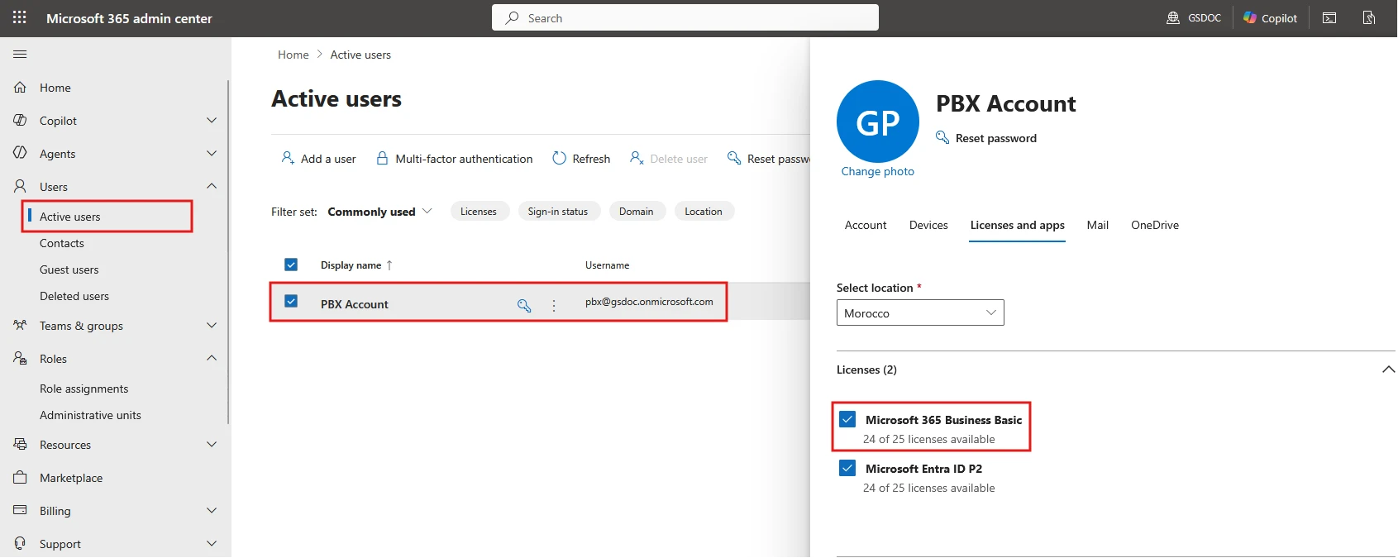Switch to the OneDrive tab
This screenshot has width=1398, height=558.
coord(1155,225)
